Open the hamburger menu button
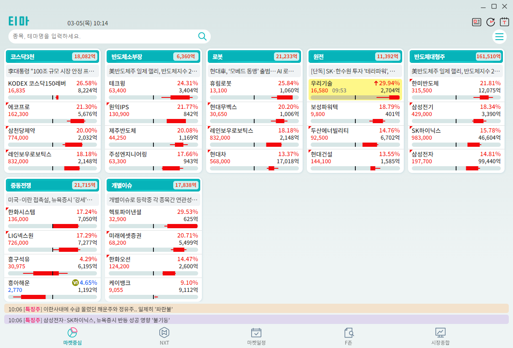Image resolution: width=513 pixels, height=348 pixels. click(499, 37)
